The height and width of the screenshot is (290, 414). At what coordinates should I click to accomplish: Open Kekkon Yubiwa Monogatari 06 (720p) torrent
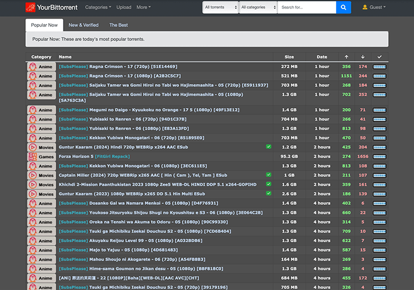point(131,138)
